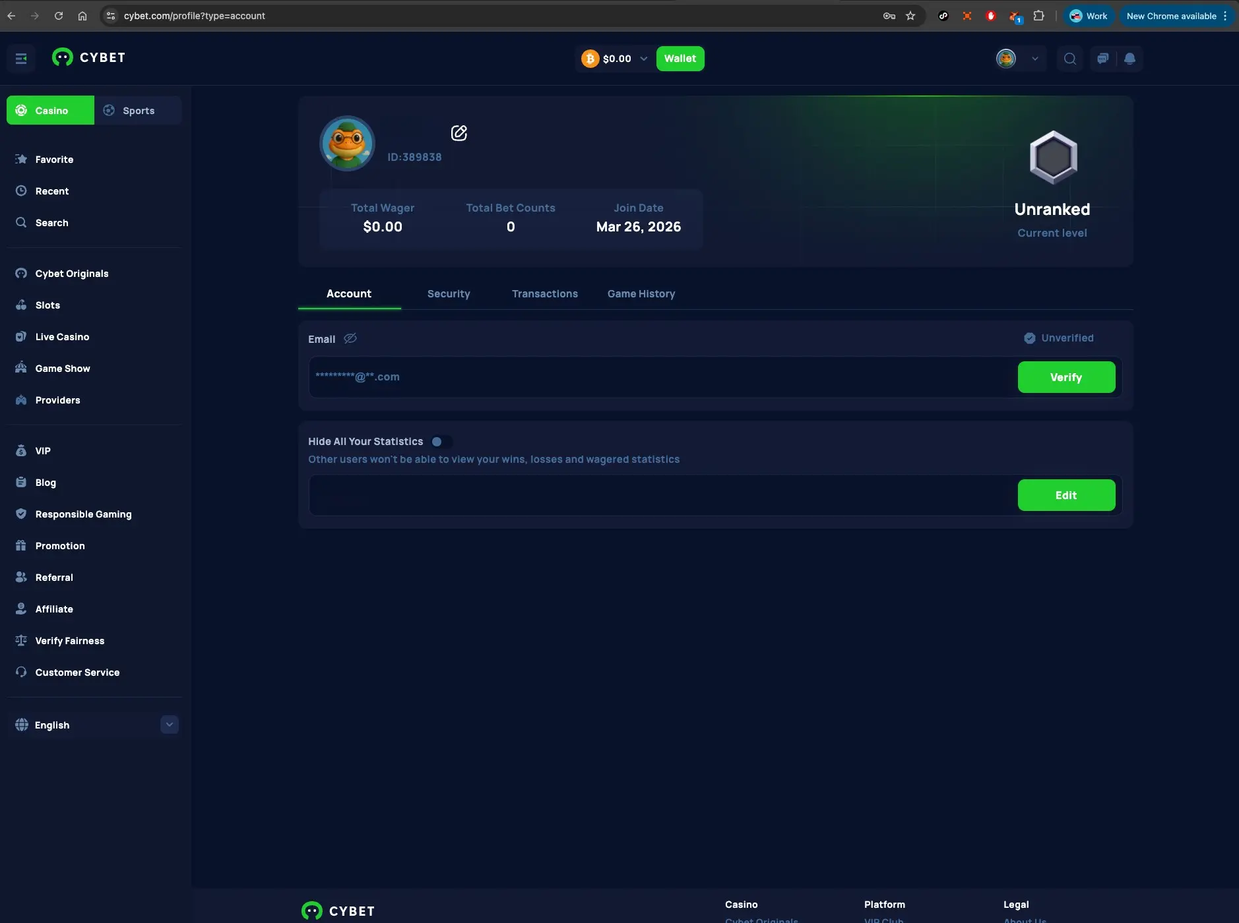Click the Unranked hexagon badge
The image size is (1239, 923).
(1053, 158)
